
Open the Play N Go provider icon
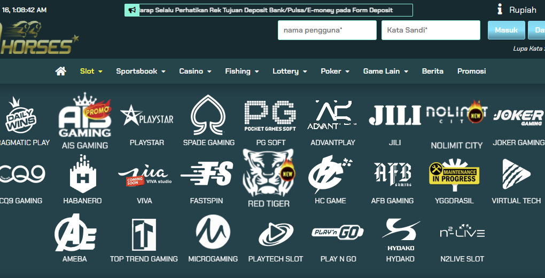338,233
